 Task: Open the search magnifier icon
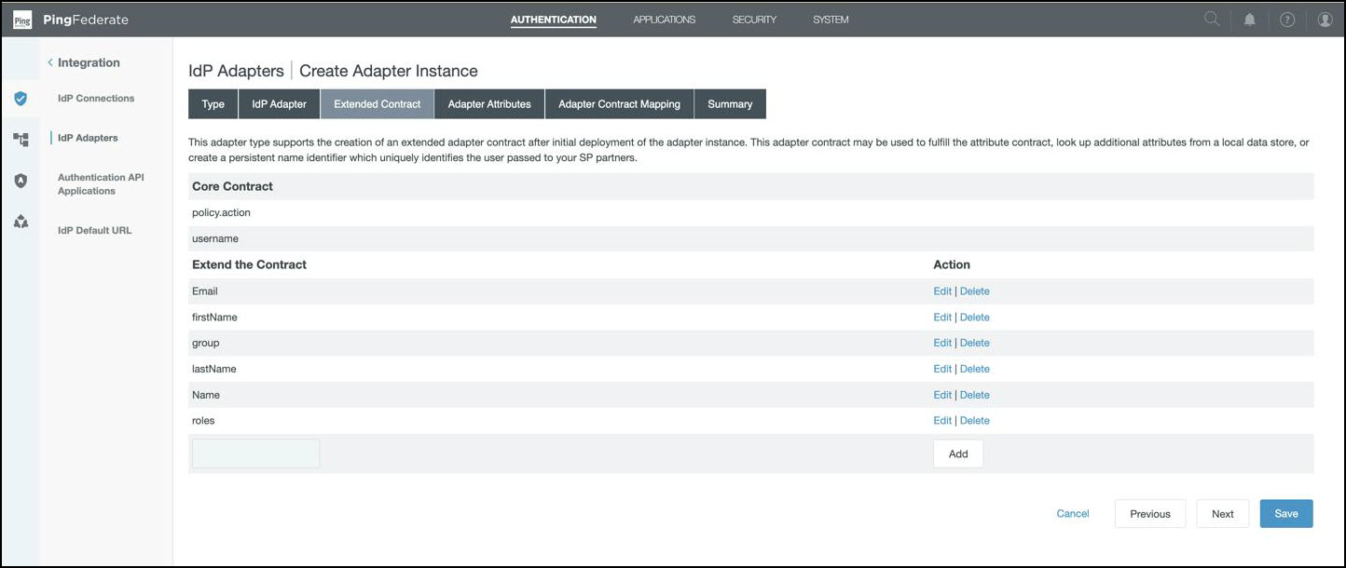click(1212, 19)
